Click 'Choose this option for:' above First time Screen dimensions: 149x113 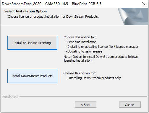pyautogui.click(x=80, y=37)
